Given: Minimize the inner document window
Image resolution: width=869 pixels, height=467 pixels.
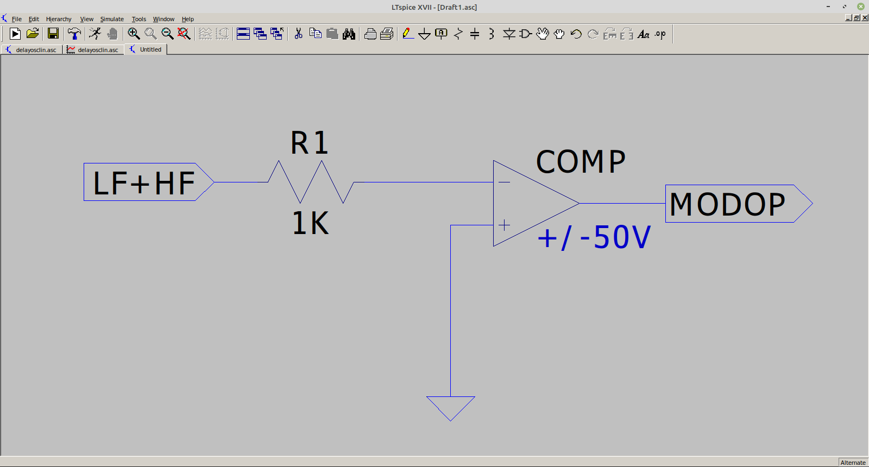Looking at the screenshot, I should coord(849,18).
